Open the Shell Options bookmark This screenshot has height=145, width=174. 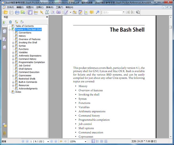click(x=25, y=69)
